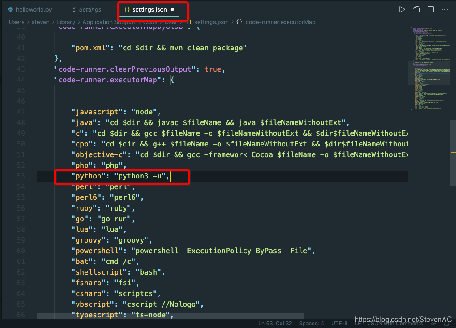The image size is (456, 328).
Task: Click "code-runner.clearPreviousOutput" key
Action: 125,69
